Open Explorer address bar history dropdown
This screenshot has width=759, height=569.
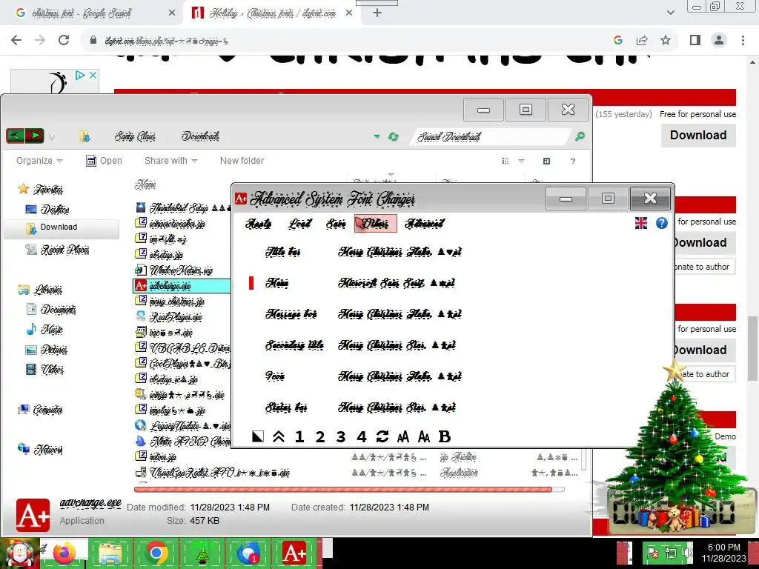pyautogui.click(x=377, y=137)
